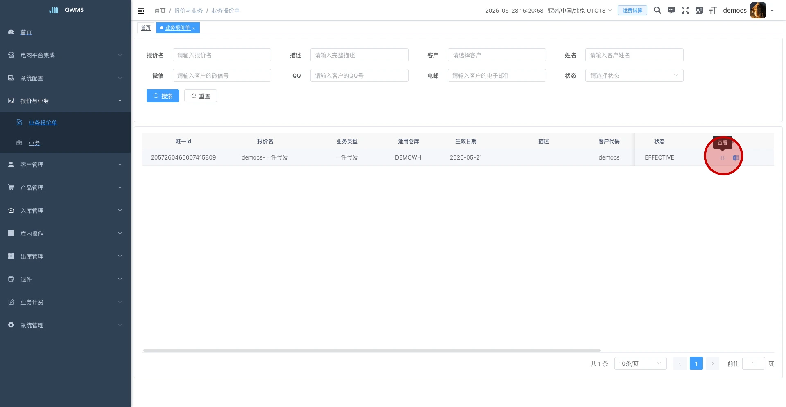The image size is (786, 407).
Task: Export the democs quote row to Word icon
Action: pos(736,158)
